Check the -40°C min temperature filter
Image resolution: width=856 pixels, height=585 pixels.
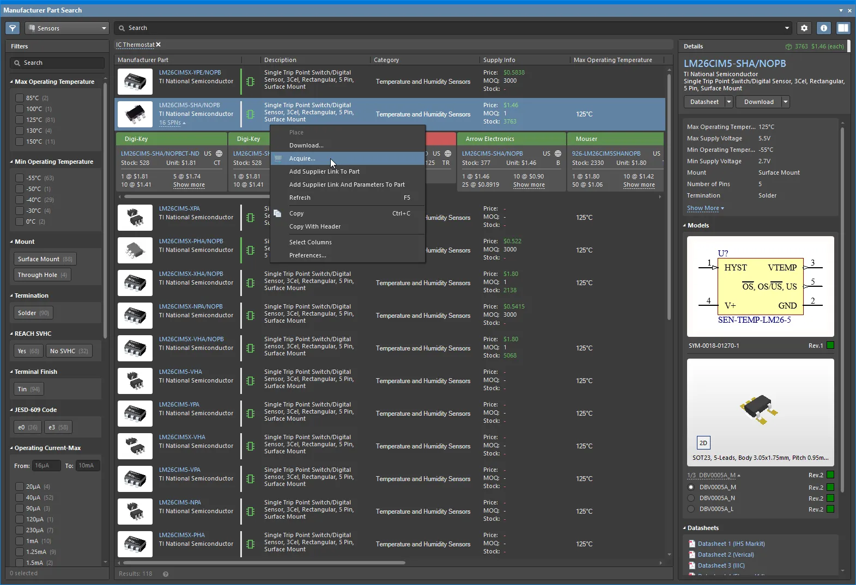point(20,200)
